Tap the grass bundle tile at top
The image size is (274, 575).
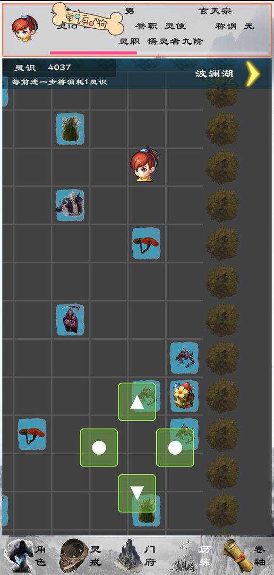[70, 129]
